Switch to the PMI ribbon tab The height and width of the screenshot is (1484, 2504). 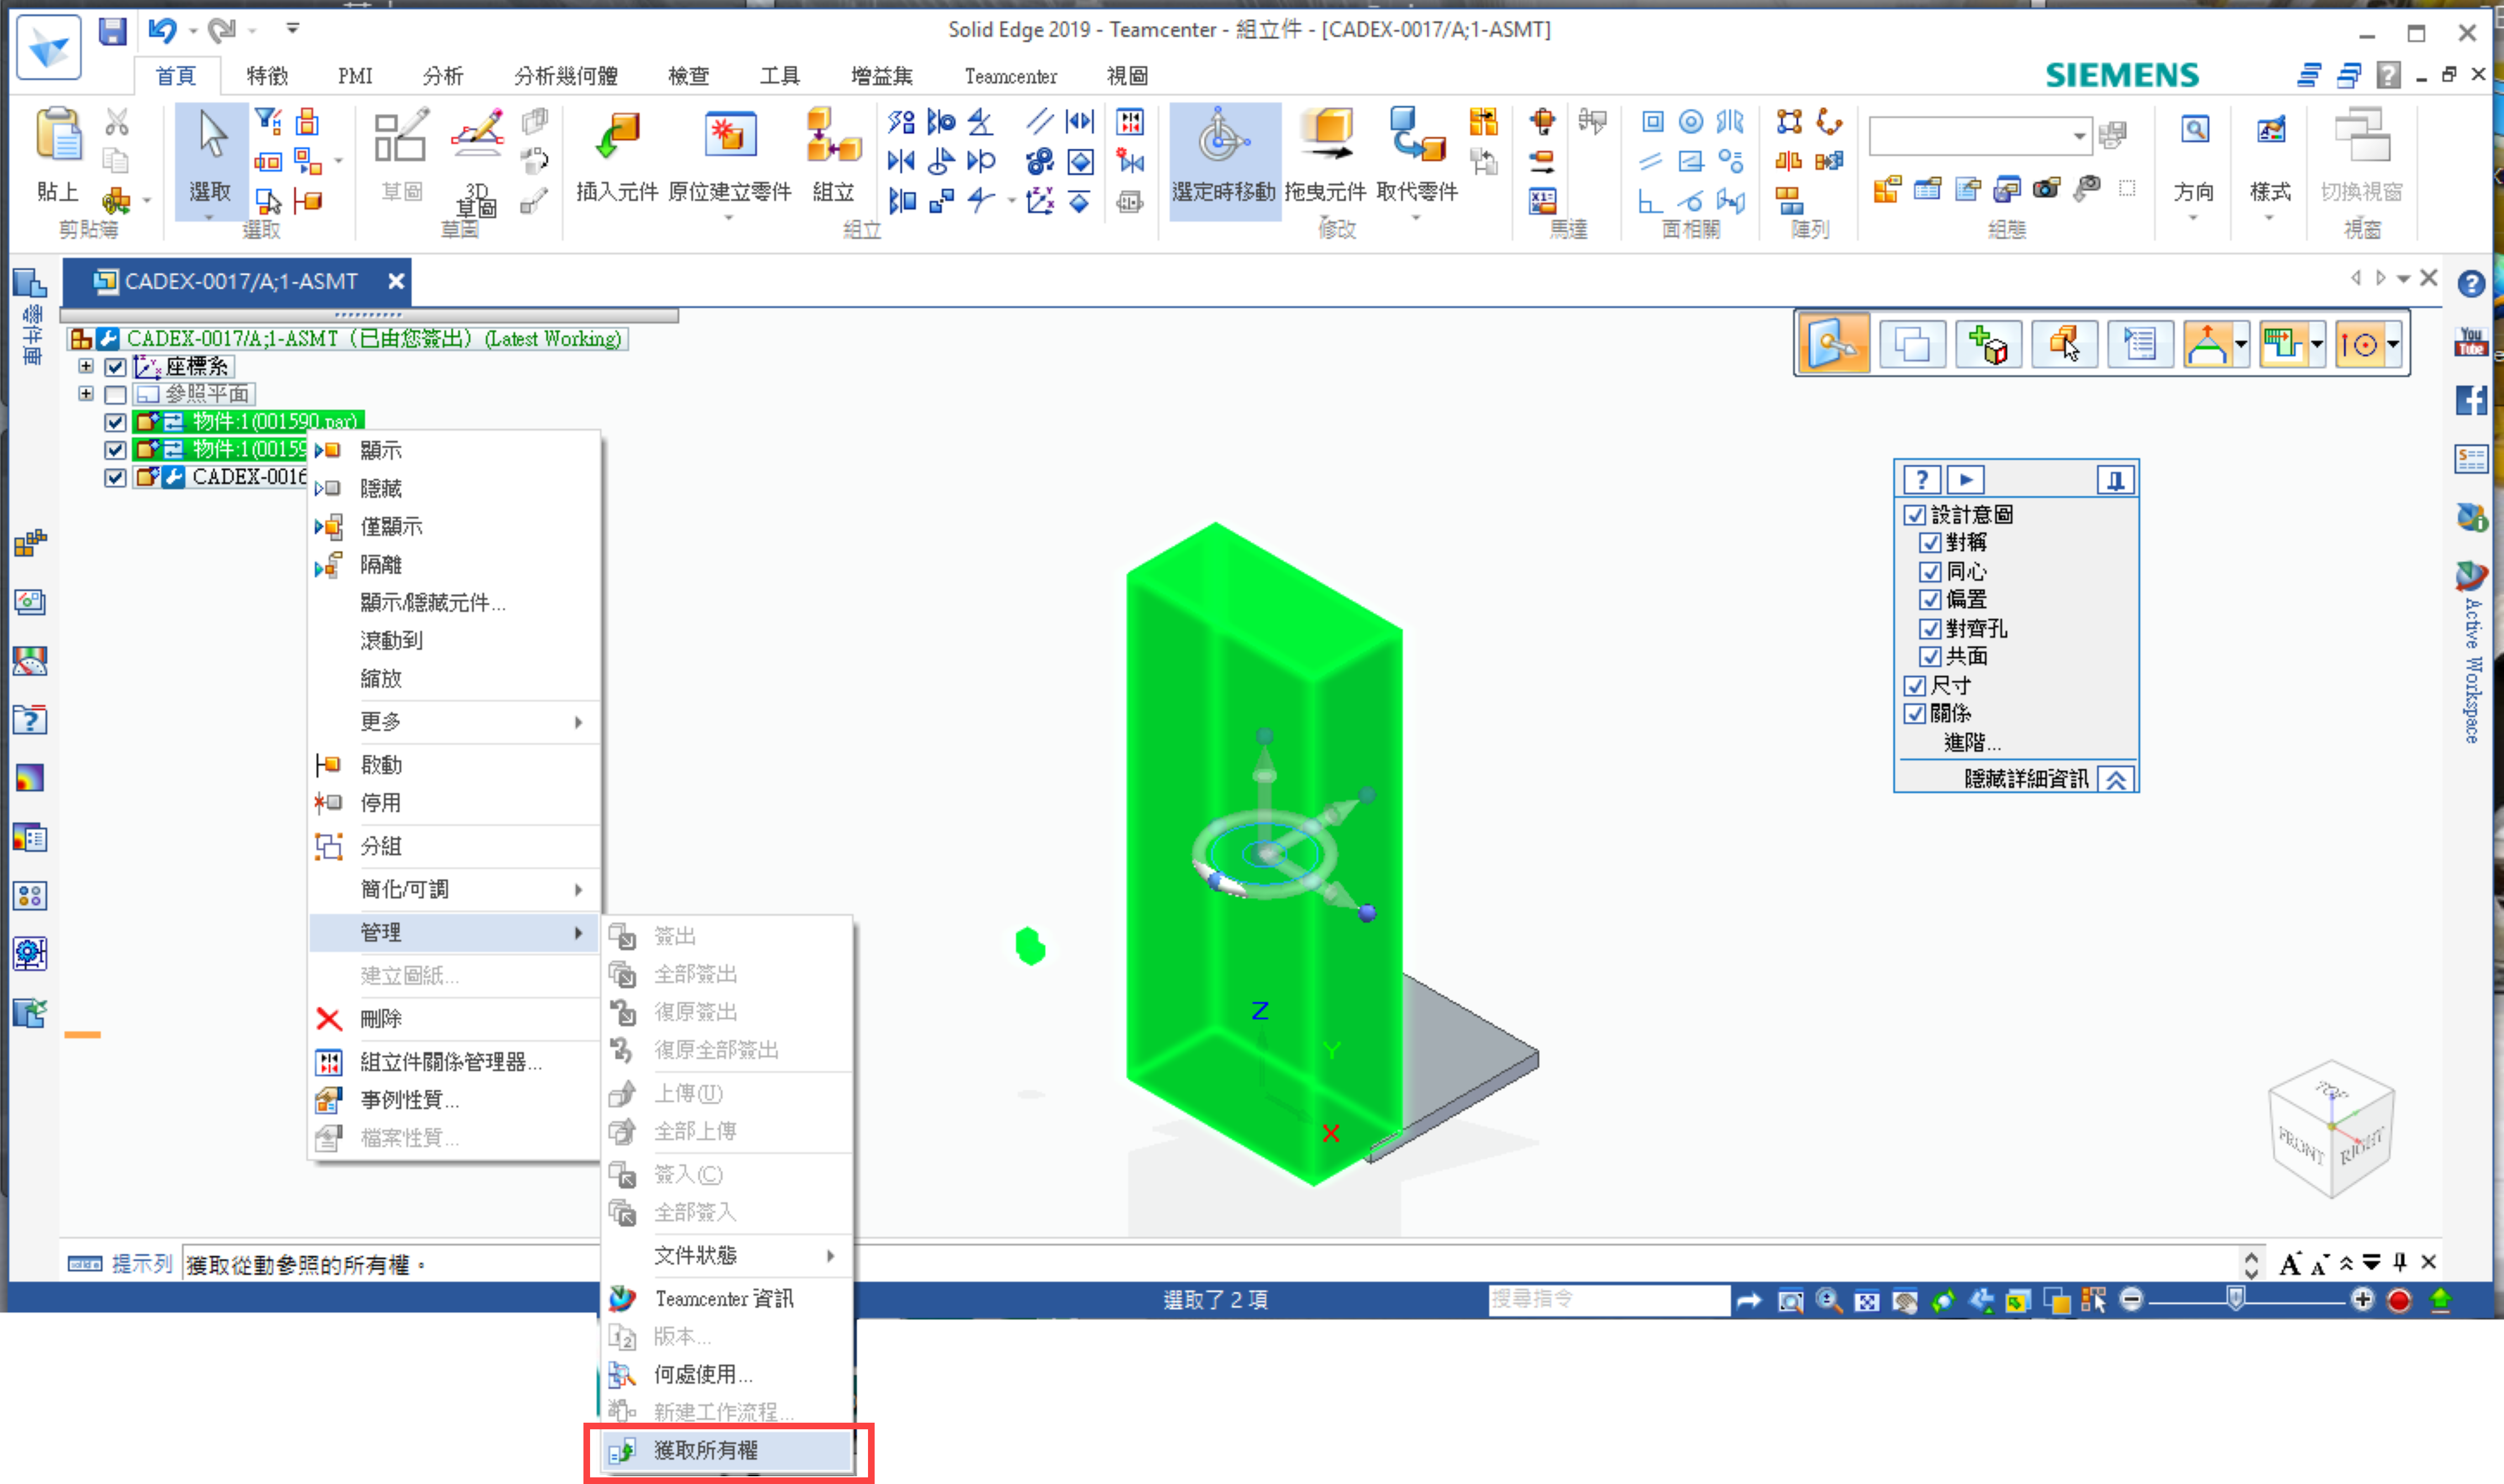[355, 76]
